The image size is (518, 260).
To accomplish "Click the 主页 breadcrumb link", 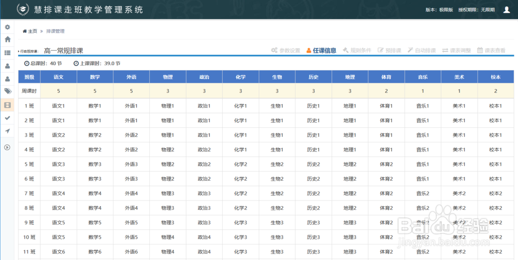I will (x=33, y=31).
